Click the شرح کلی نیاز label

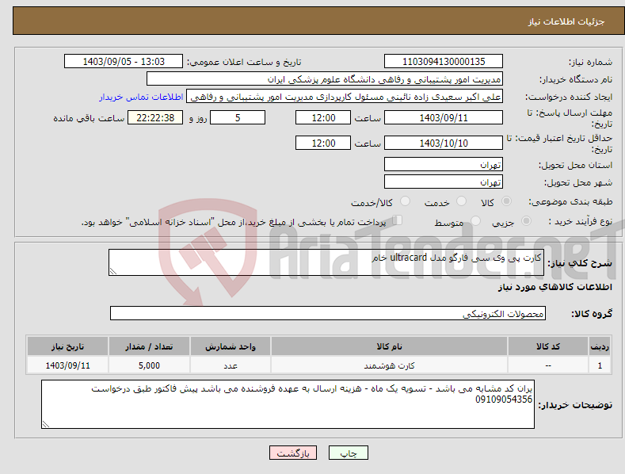click(x=580, y=263)
